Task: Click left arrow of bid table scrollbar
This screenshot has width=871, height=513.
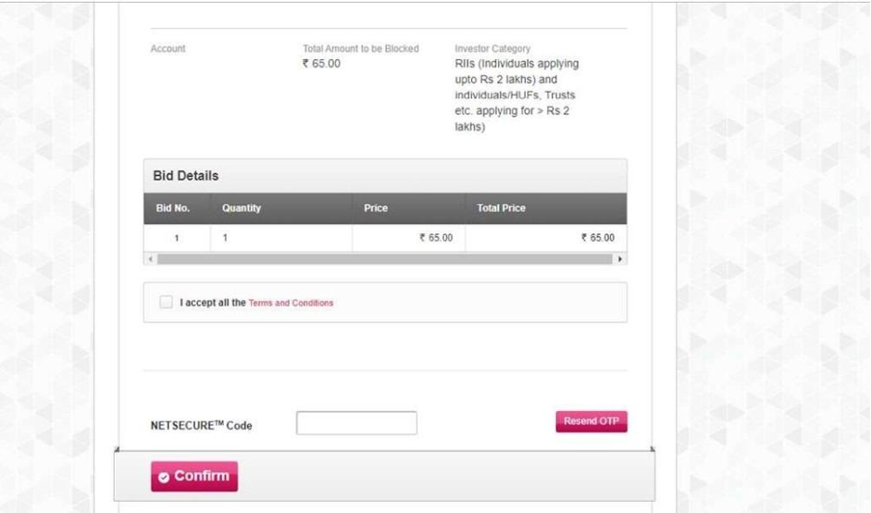Action: [x=148, y=259]
